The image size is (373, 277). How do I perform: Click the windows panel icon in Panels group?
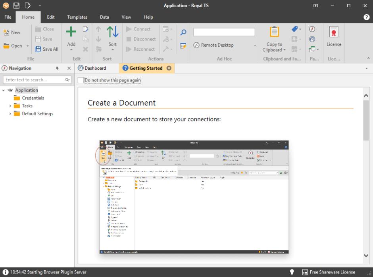[x=312, y=49]
